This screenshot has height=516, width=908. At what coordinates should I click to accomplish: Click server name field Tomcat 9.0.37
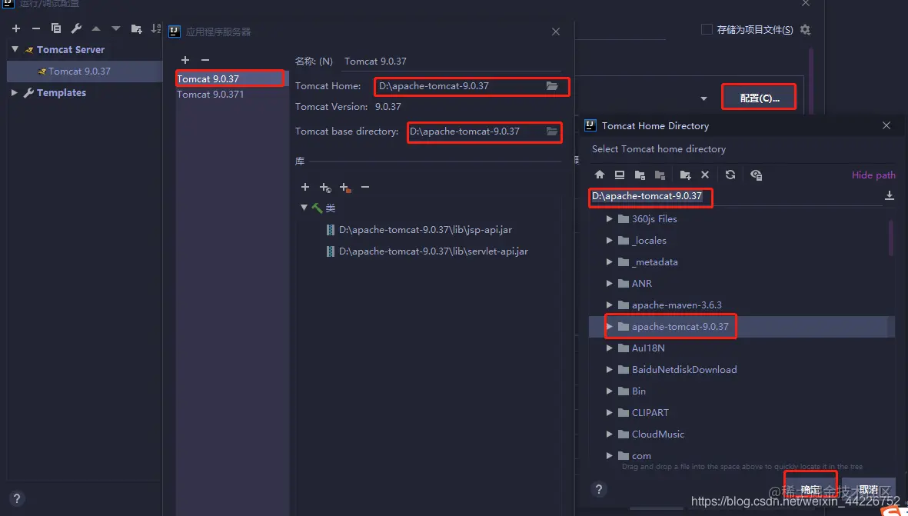451,62
